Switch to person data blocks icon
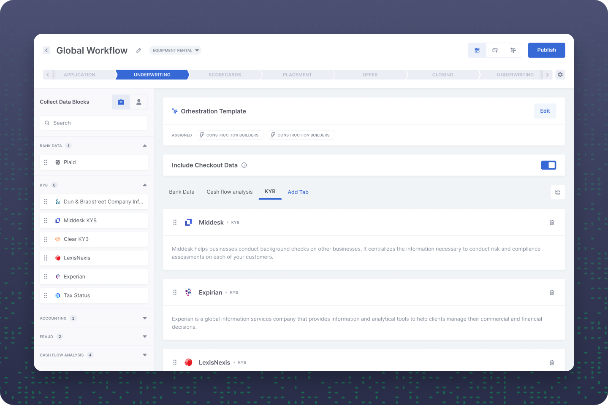 pos(138,102)
